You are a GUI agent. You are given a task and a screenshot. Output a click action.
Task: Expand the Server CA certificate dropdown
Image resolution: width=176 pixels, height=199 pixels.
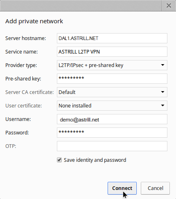coord(112,92)
